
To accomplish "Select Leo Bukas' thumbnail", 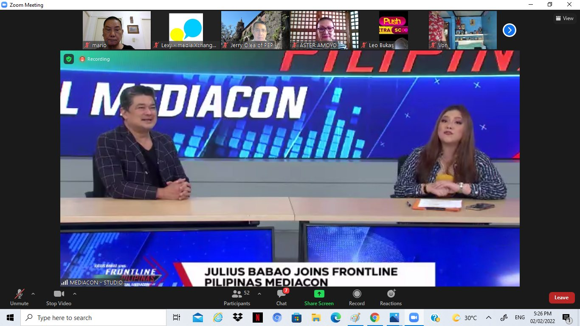I will pos(394,30).
